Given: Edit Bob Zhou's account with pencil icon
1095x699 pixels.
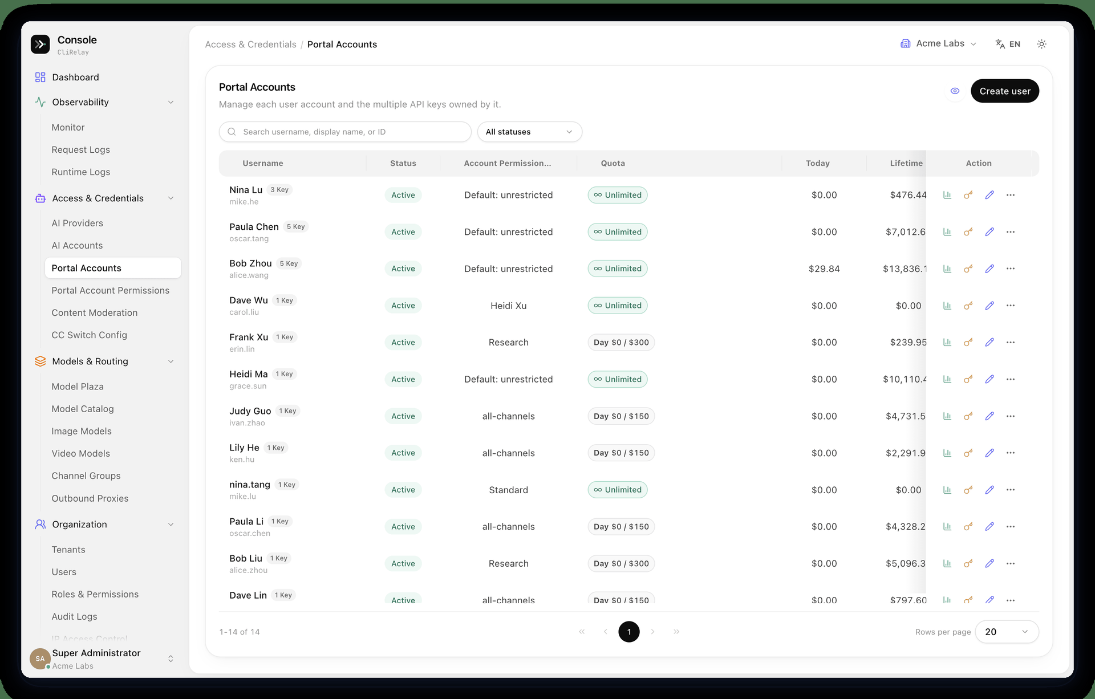Looking at the screenshot, I should coord(989,269).
